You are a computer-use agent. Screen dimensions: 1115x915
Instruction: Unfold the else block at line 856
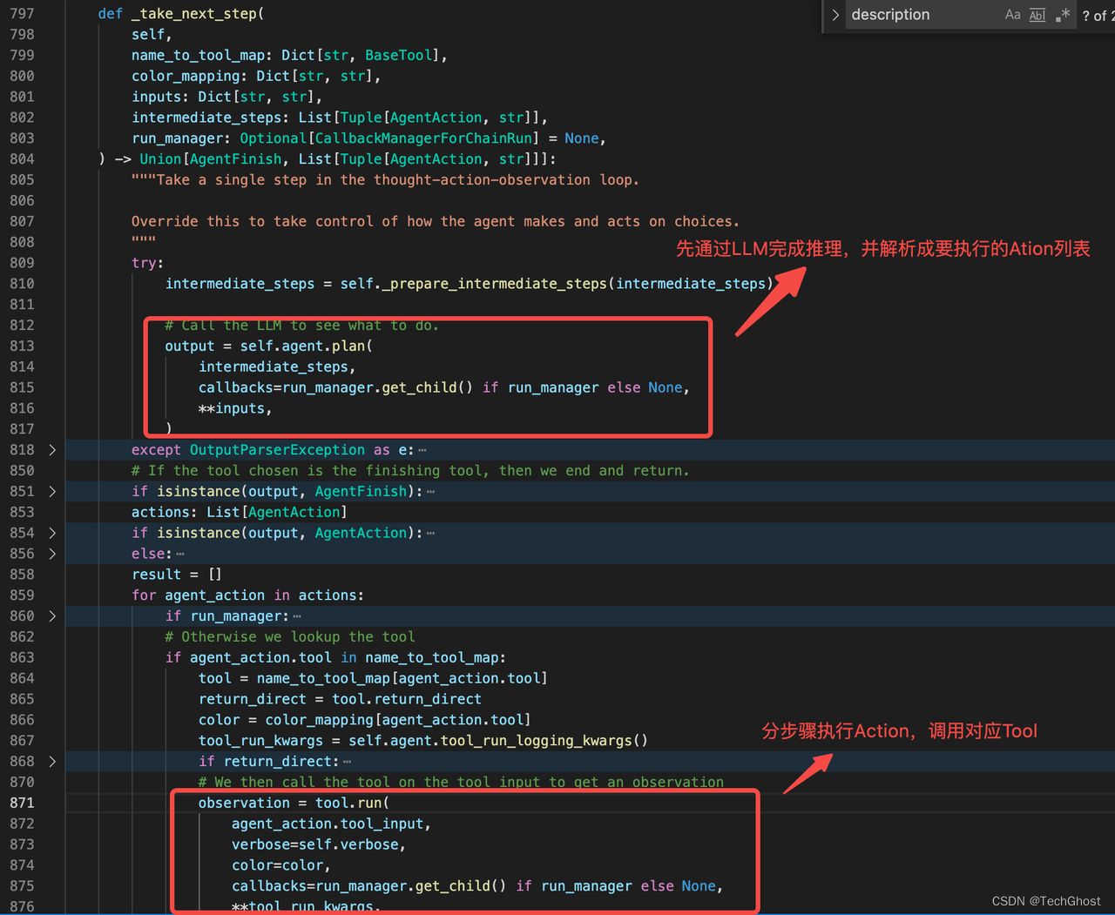pyautogui.click(x=52, y=554)
